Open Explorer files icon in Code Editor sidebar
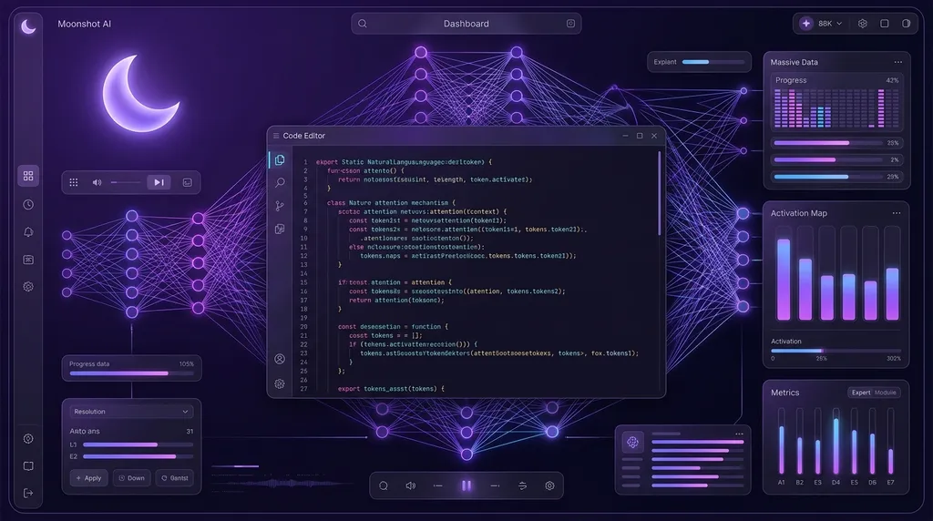Screen dimensions: 933x521 click(x=279, y=160)
